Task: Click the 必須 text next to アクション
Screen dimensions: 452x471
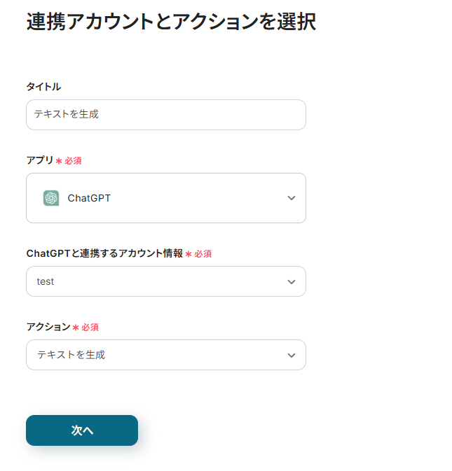Action: [x=90, y=328]
